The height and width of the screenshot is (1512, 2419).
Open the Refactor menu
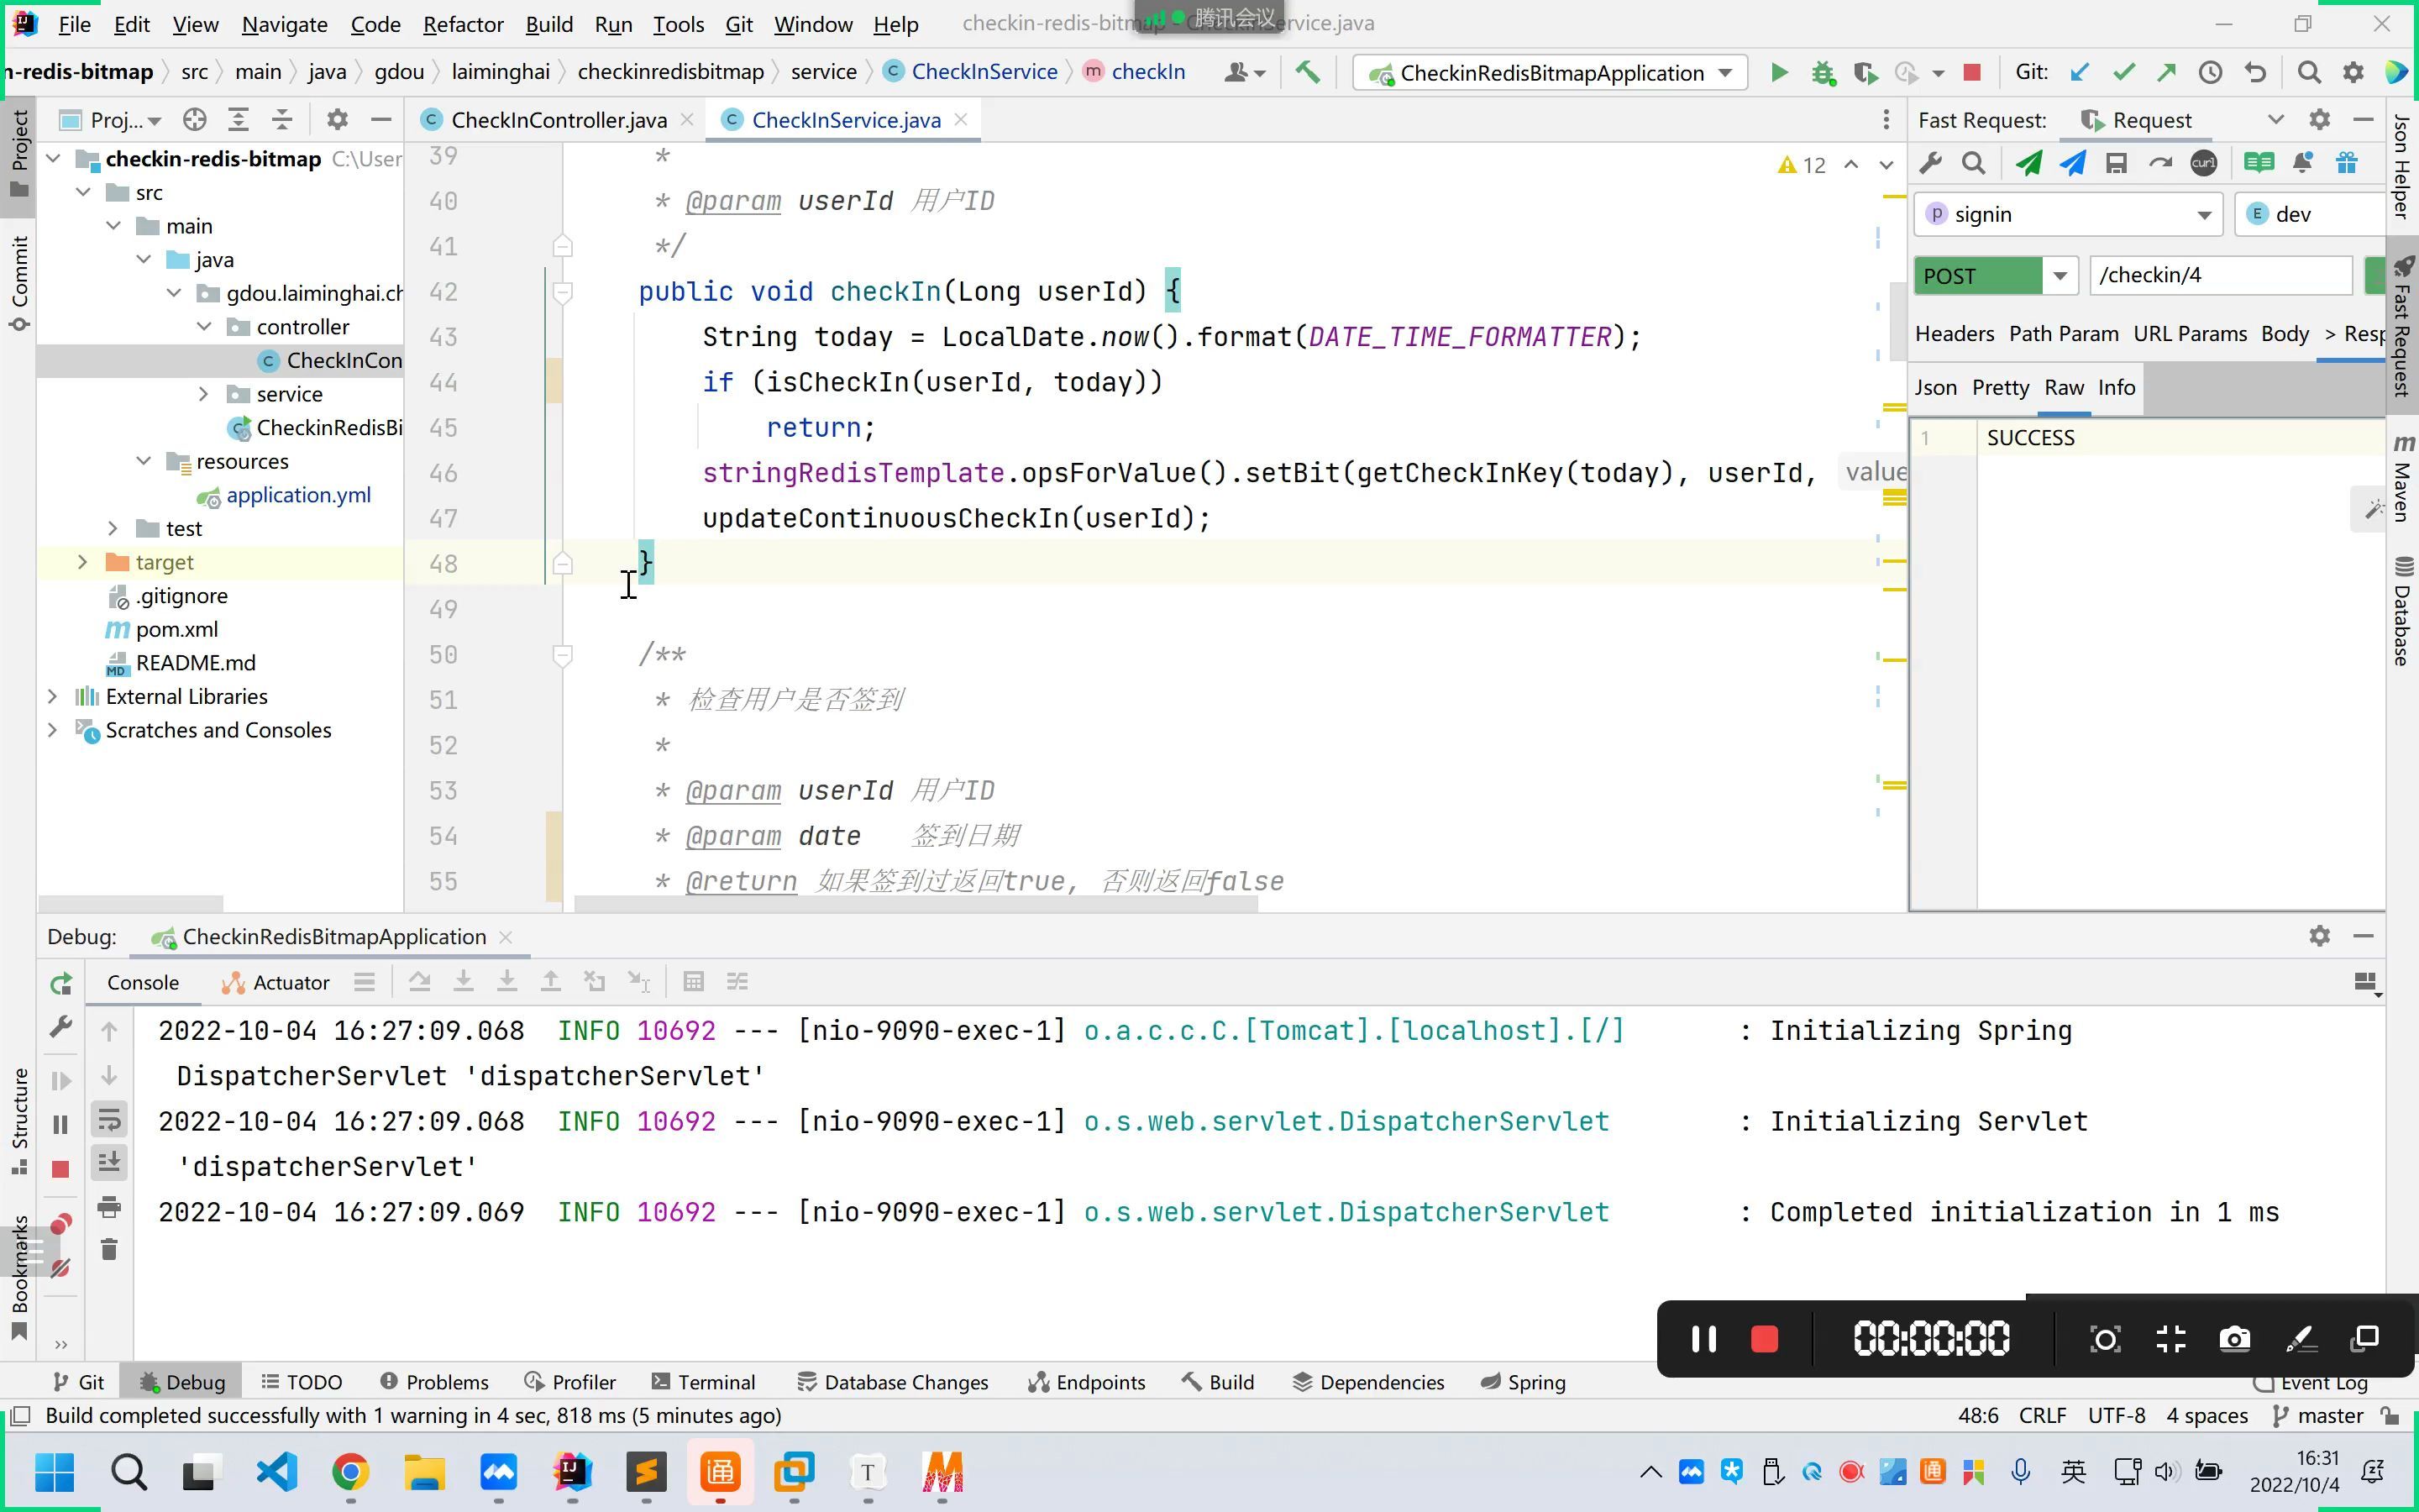pos(462,24)
